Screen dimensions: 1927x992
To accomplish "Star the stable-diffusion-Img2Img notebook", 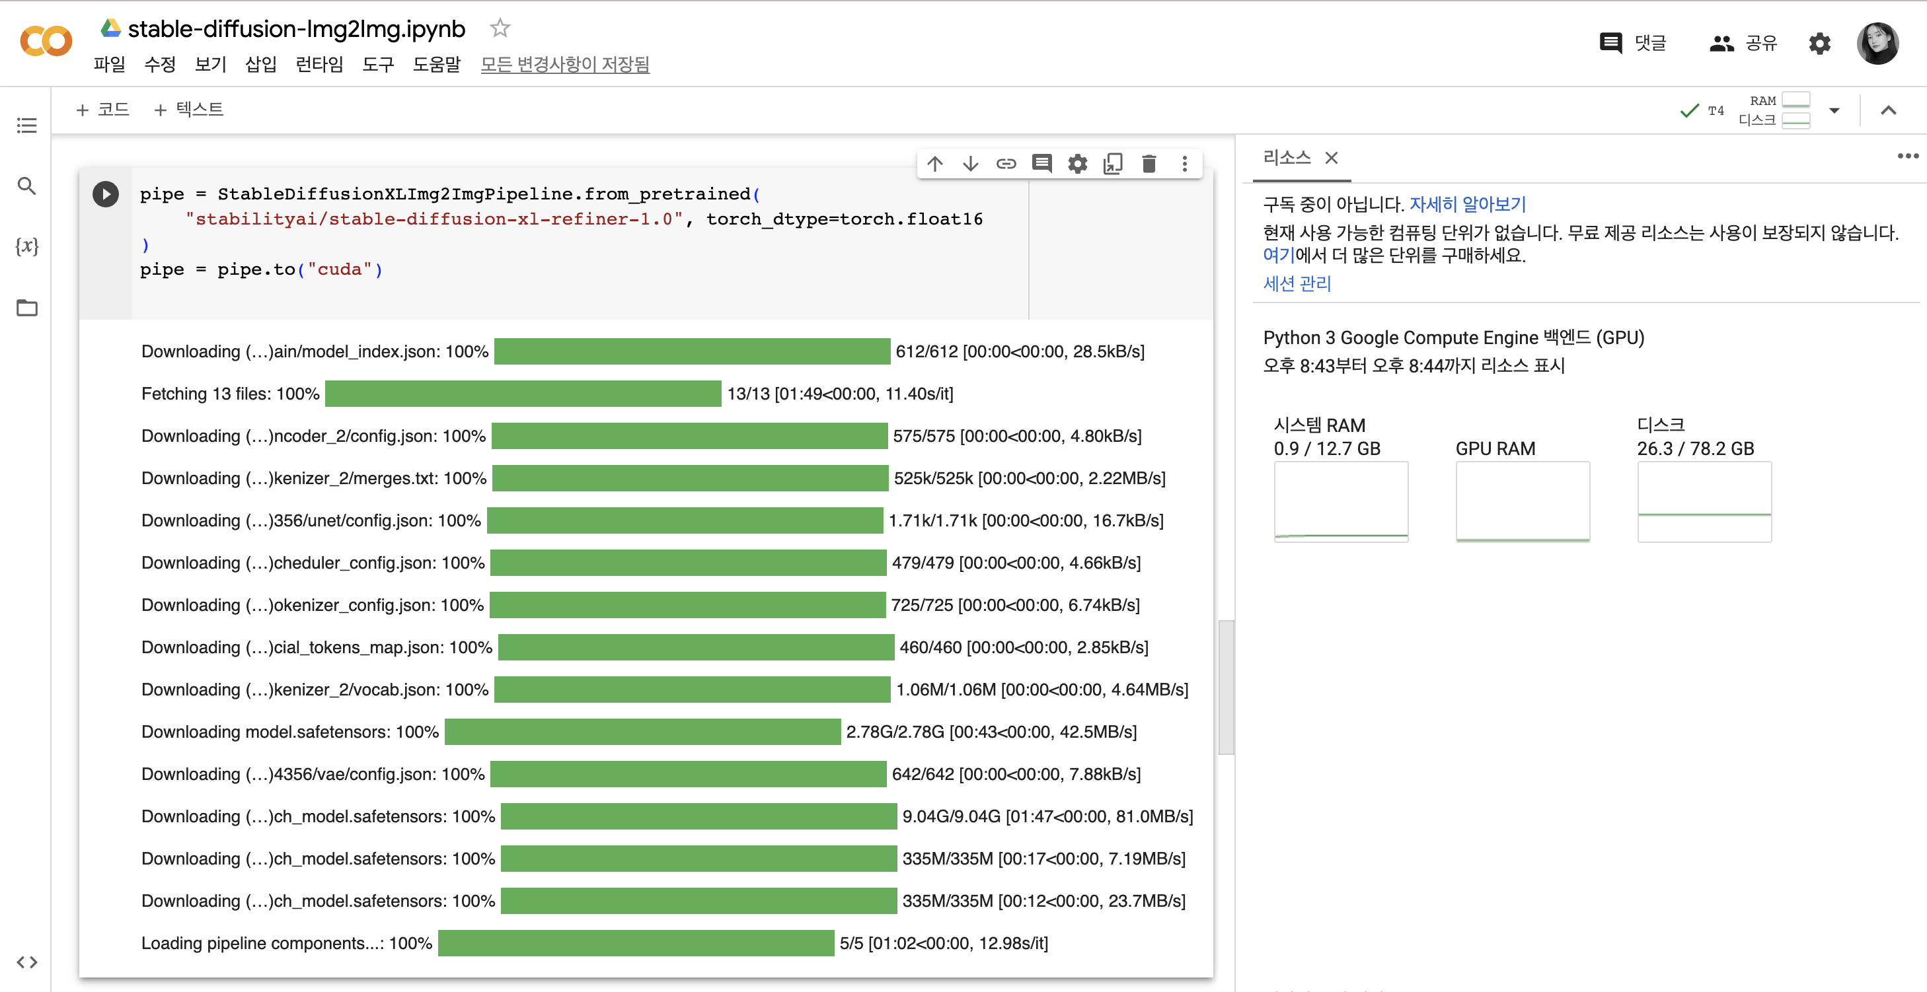I will tap(500, 28).
